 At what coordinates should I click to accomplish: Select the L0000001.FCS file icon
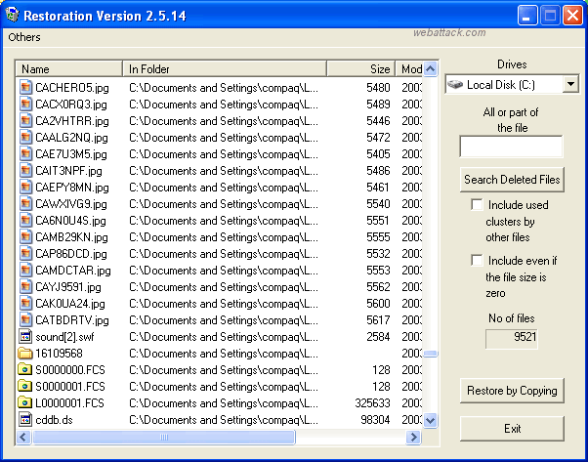click(26, 403)
